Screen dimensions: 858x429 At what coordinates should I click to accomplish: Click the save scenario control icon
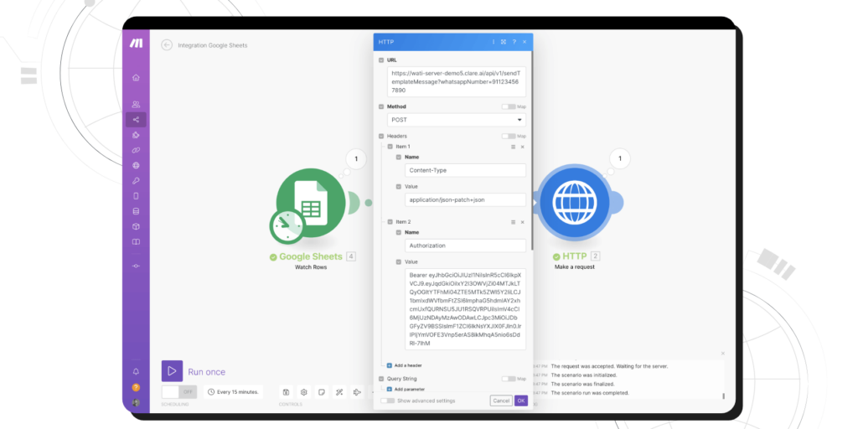click(286, 392)
